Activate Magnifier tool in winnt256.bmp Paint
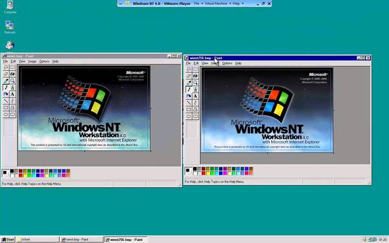 196,83
